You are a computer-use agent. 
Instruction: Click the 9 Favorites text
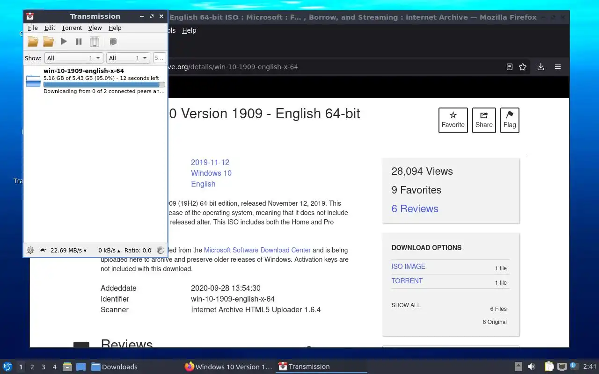tap(416, 190)
